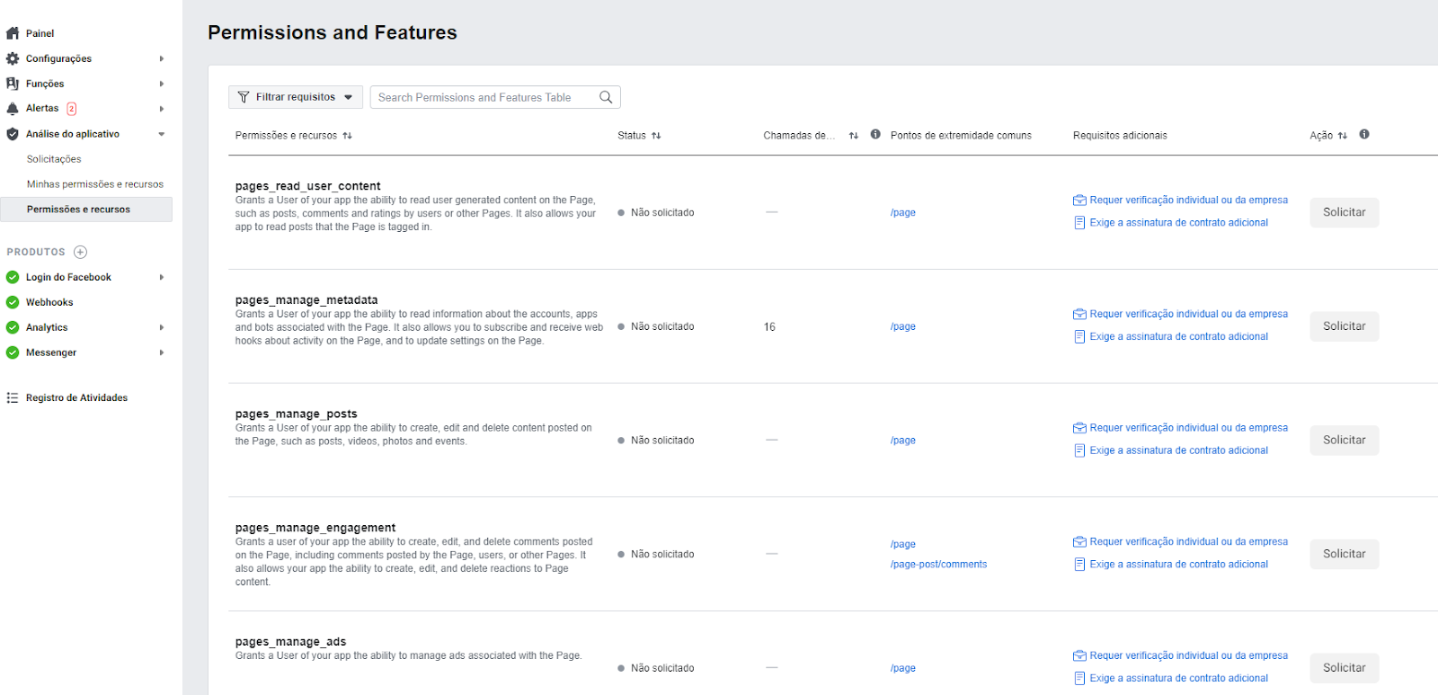The width and height of the screenshot is (1438, 695).
Task: Open Minhas permissões e recursos
Action: click(95, 184)
